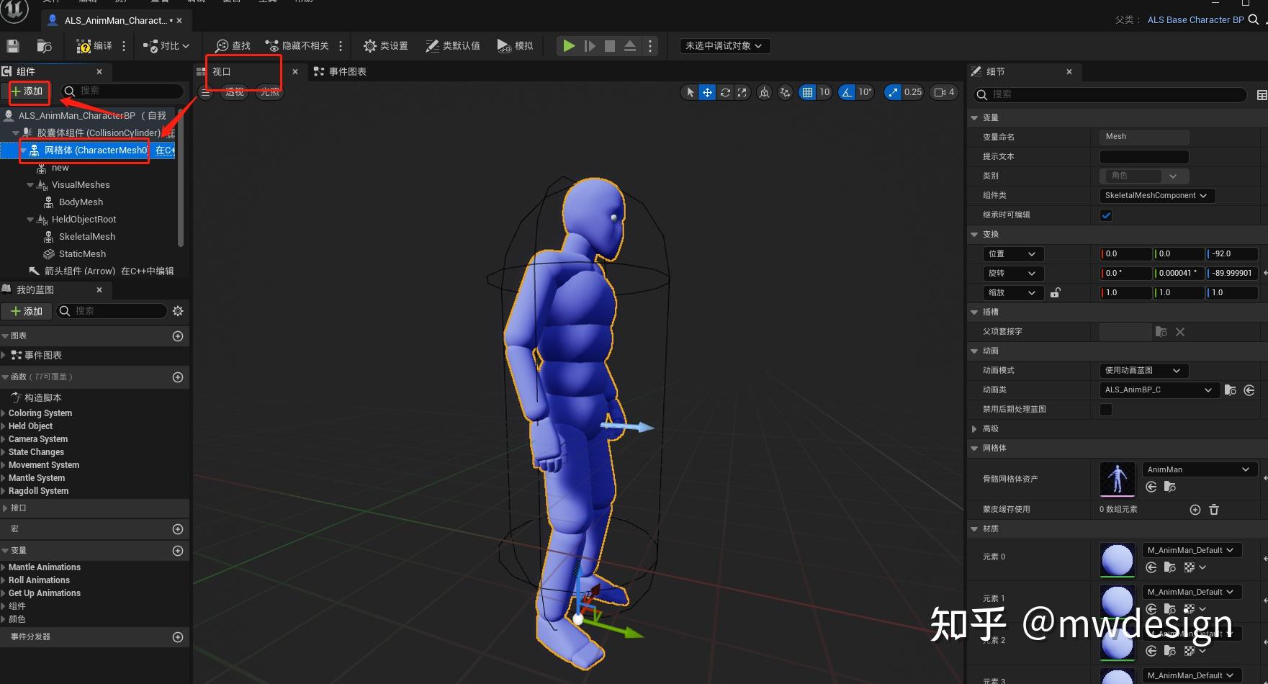Select the rotate tool in viewport toolbar
This screenshot has width=1268, height=684.
click(x=725, y=92)
